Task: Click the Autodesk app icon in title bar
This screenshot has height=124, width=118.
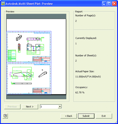Action: coord(3,4)
